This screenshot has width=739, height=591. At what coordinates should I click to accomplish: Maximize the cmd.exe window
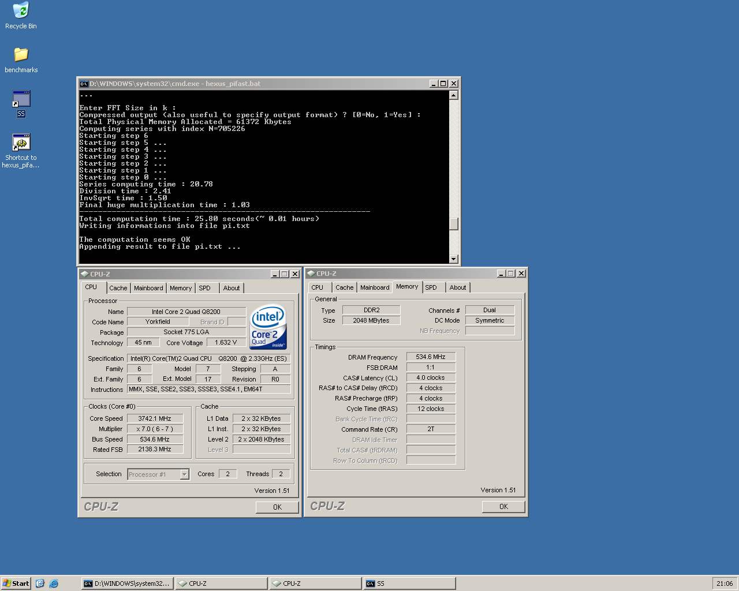(443, 84)
